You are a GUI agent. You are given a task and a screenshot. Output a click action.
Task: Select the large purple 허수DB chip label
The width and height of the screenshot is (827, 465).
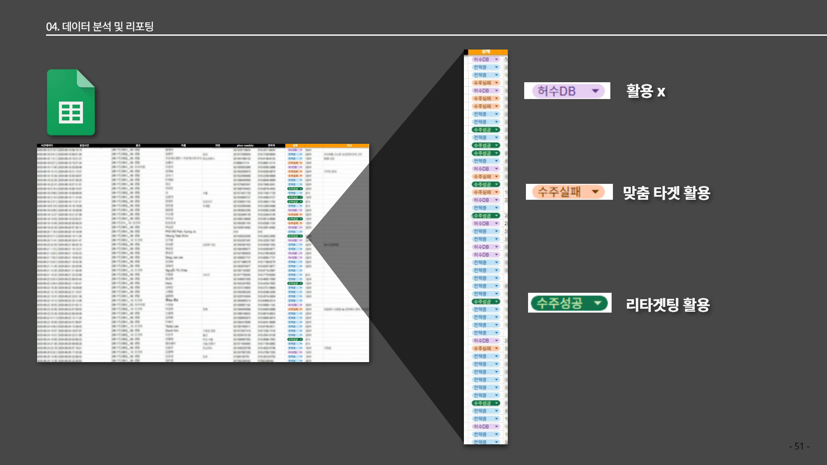(x=557, y=91)
